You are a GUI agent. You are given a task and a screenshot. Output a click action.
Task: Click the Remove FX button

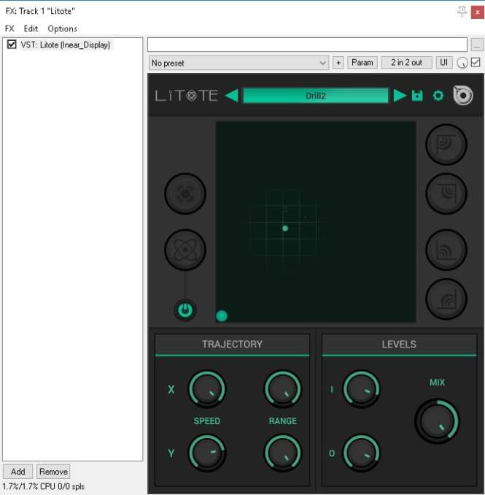click(53, 472)
